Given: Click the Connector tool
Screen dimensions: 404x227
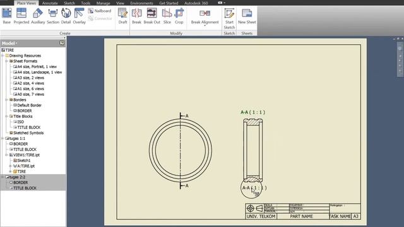Looking at the screenshot, I should coord(100,18).
